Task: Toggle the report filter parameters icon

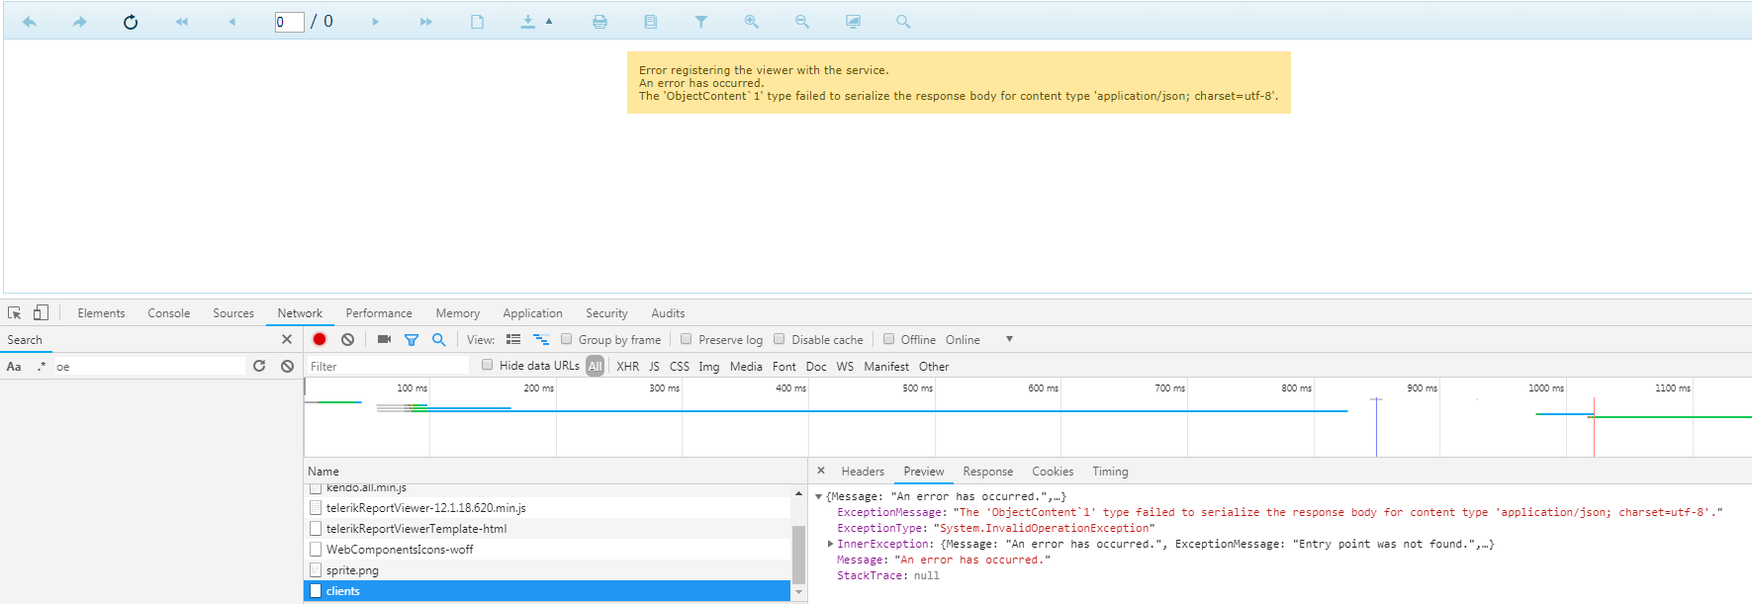Action: [700, 22]
